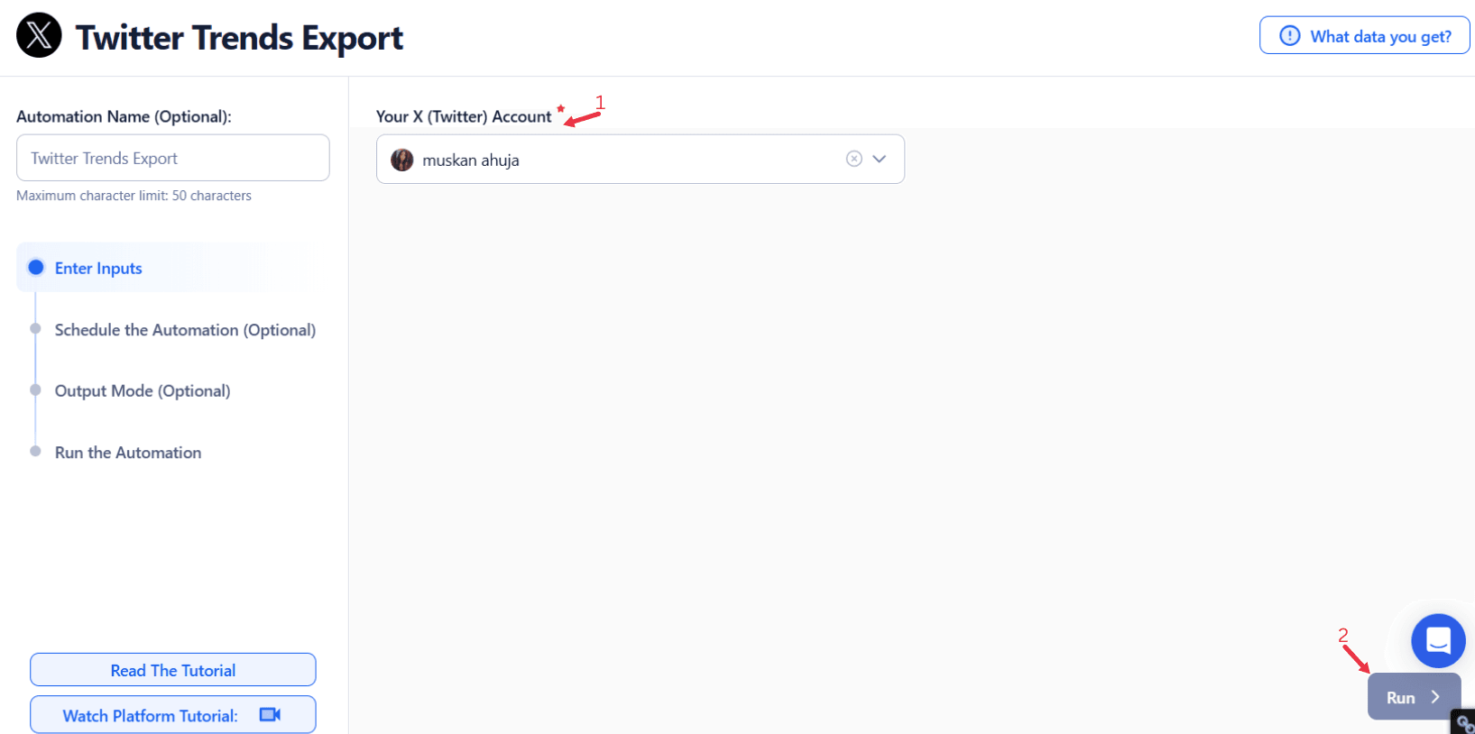This screenshot has height=734, width=1475.
Task: Click Watch Platform Tutorial button
Action: (x=173, y=714)
